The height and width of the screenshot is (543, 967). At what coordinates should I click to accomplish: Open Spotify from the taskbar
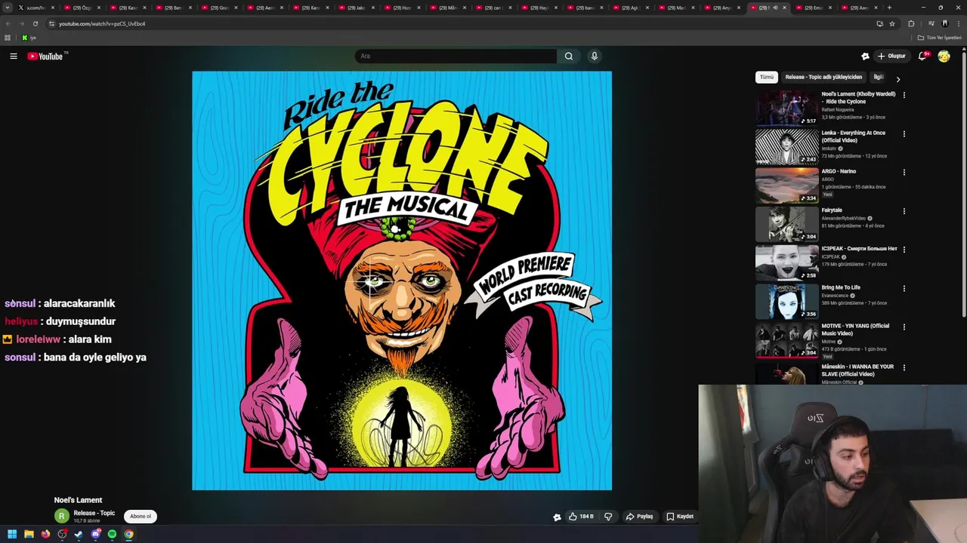pyautogui.click(x=112, y=534)
